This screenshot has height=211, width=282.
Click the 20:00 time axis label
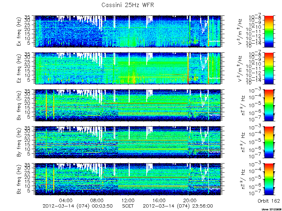pyautogui.click(x=190, y=200)
